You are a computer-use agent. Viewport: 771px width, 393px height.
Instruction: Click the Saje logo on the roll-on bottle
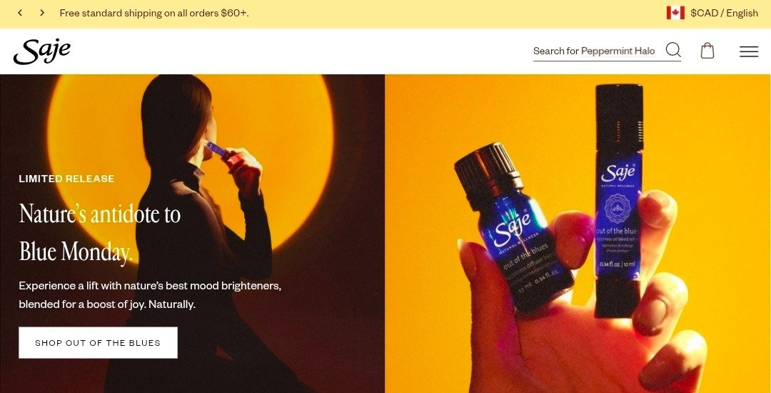pyautogui.click(x=618, y=172)
